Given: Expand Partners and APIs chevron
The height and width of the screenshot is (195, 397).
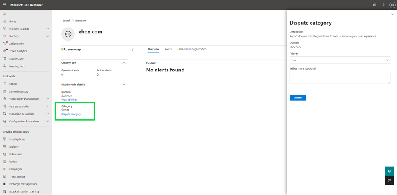Looking at the screenshot, I should coord(48,106).
